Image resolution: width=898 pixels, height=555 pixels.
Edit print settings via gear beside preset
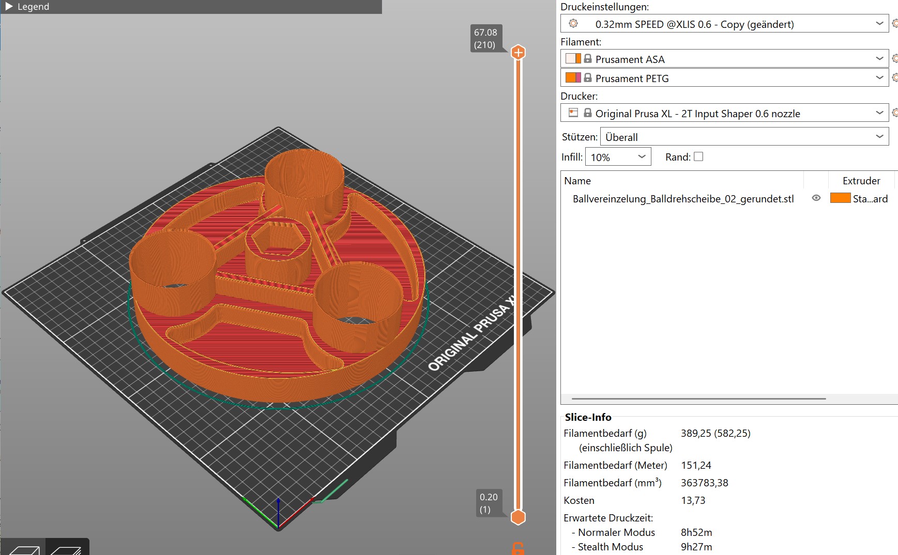click(895, 23)
